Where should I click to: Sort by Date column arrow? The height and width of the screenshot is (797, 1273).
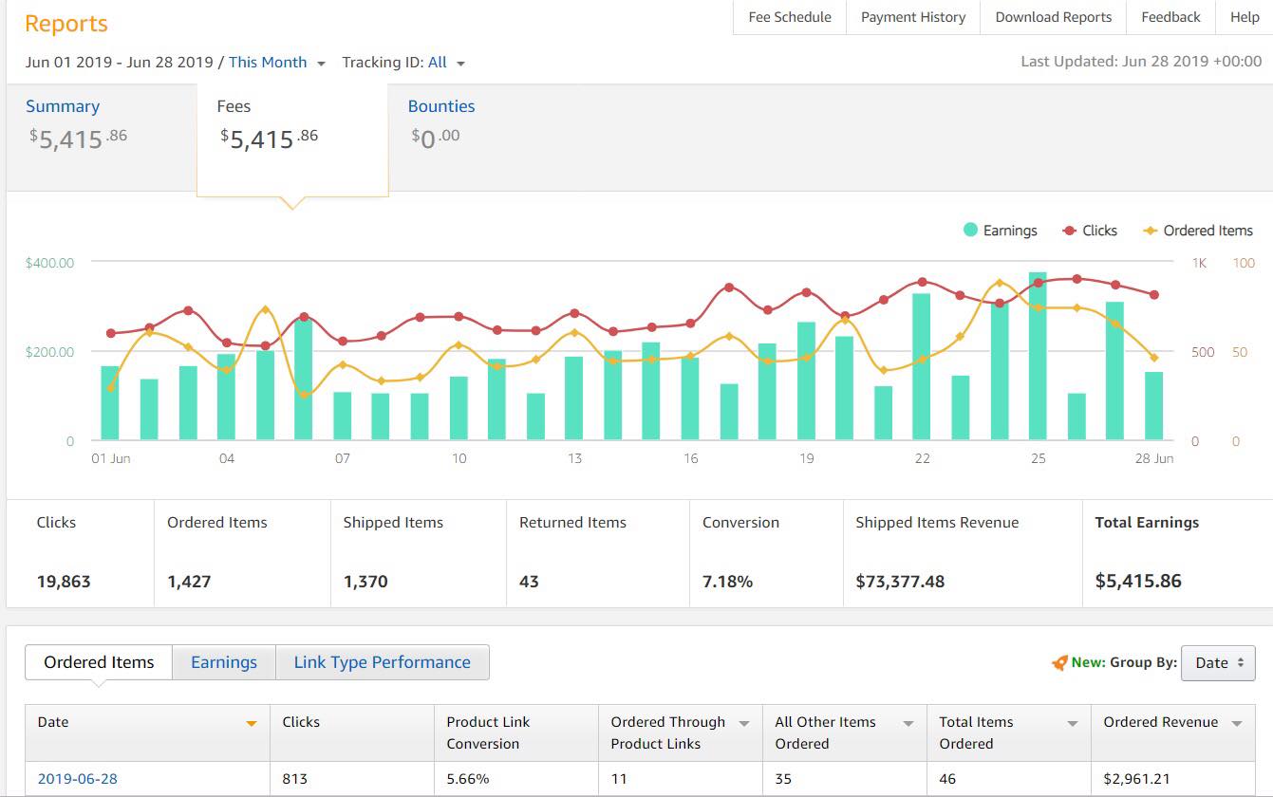[252, 724]
